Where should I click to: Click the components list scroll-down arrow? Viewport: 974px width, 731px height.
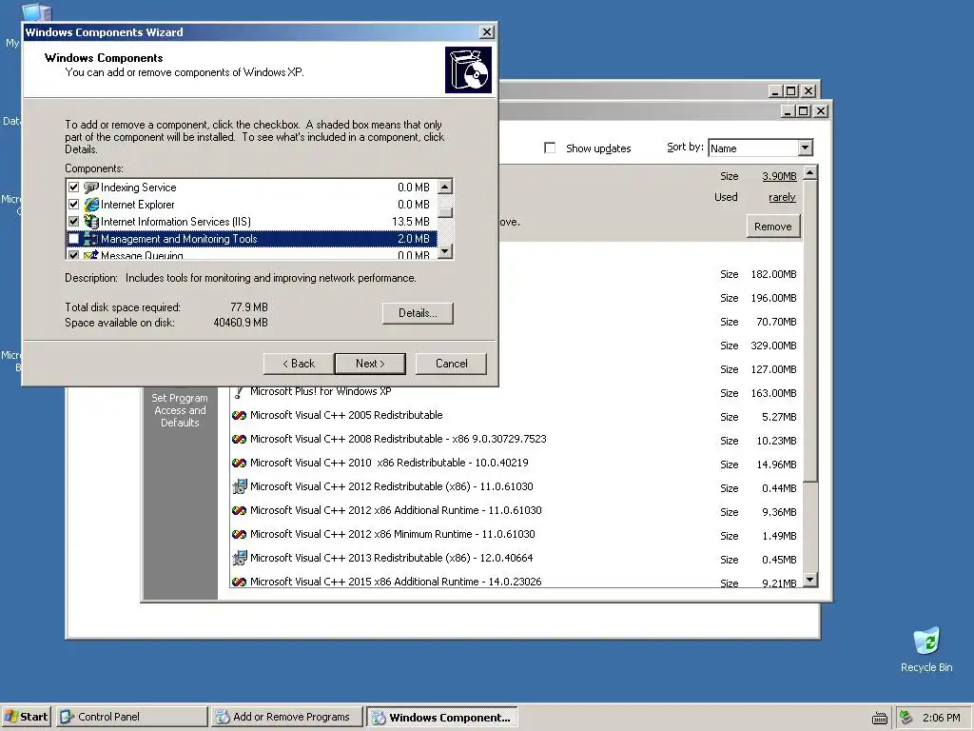[x=445, y=251]
